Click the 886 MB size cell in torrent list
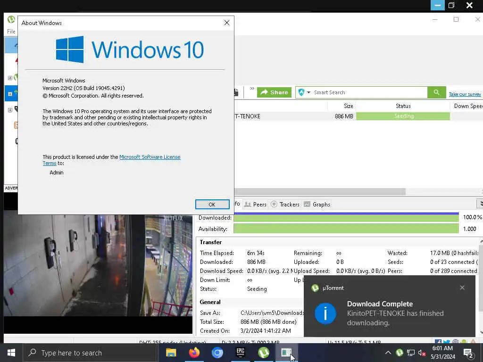The image size is (483, 362). [344, 116]
